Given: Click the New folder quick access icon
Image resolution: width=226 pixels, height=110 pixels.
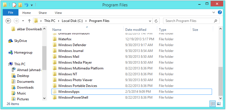Looking at the screenshot, I should click(x=20, y=5).
